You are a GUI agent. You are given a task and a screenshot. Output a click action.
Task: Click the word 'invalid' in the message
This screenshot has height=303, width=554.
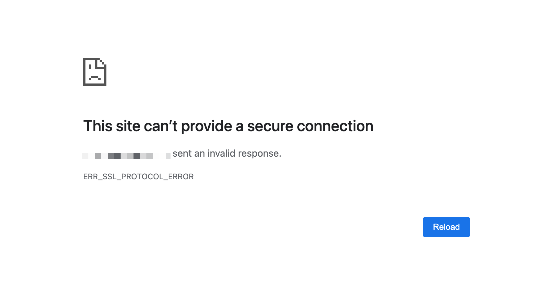pos(221,153)
